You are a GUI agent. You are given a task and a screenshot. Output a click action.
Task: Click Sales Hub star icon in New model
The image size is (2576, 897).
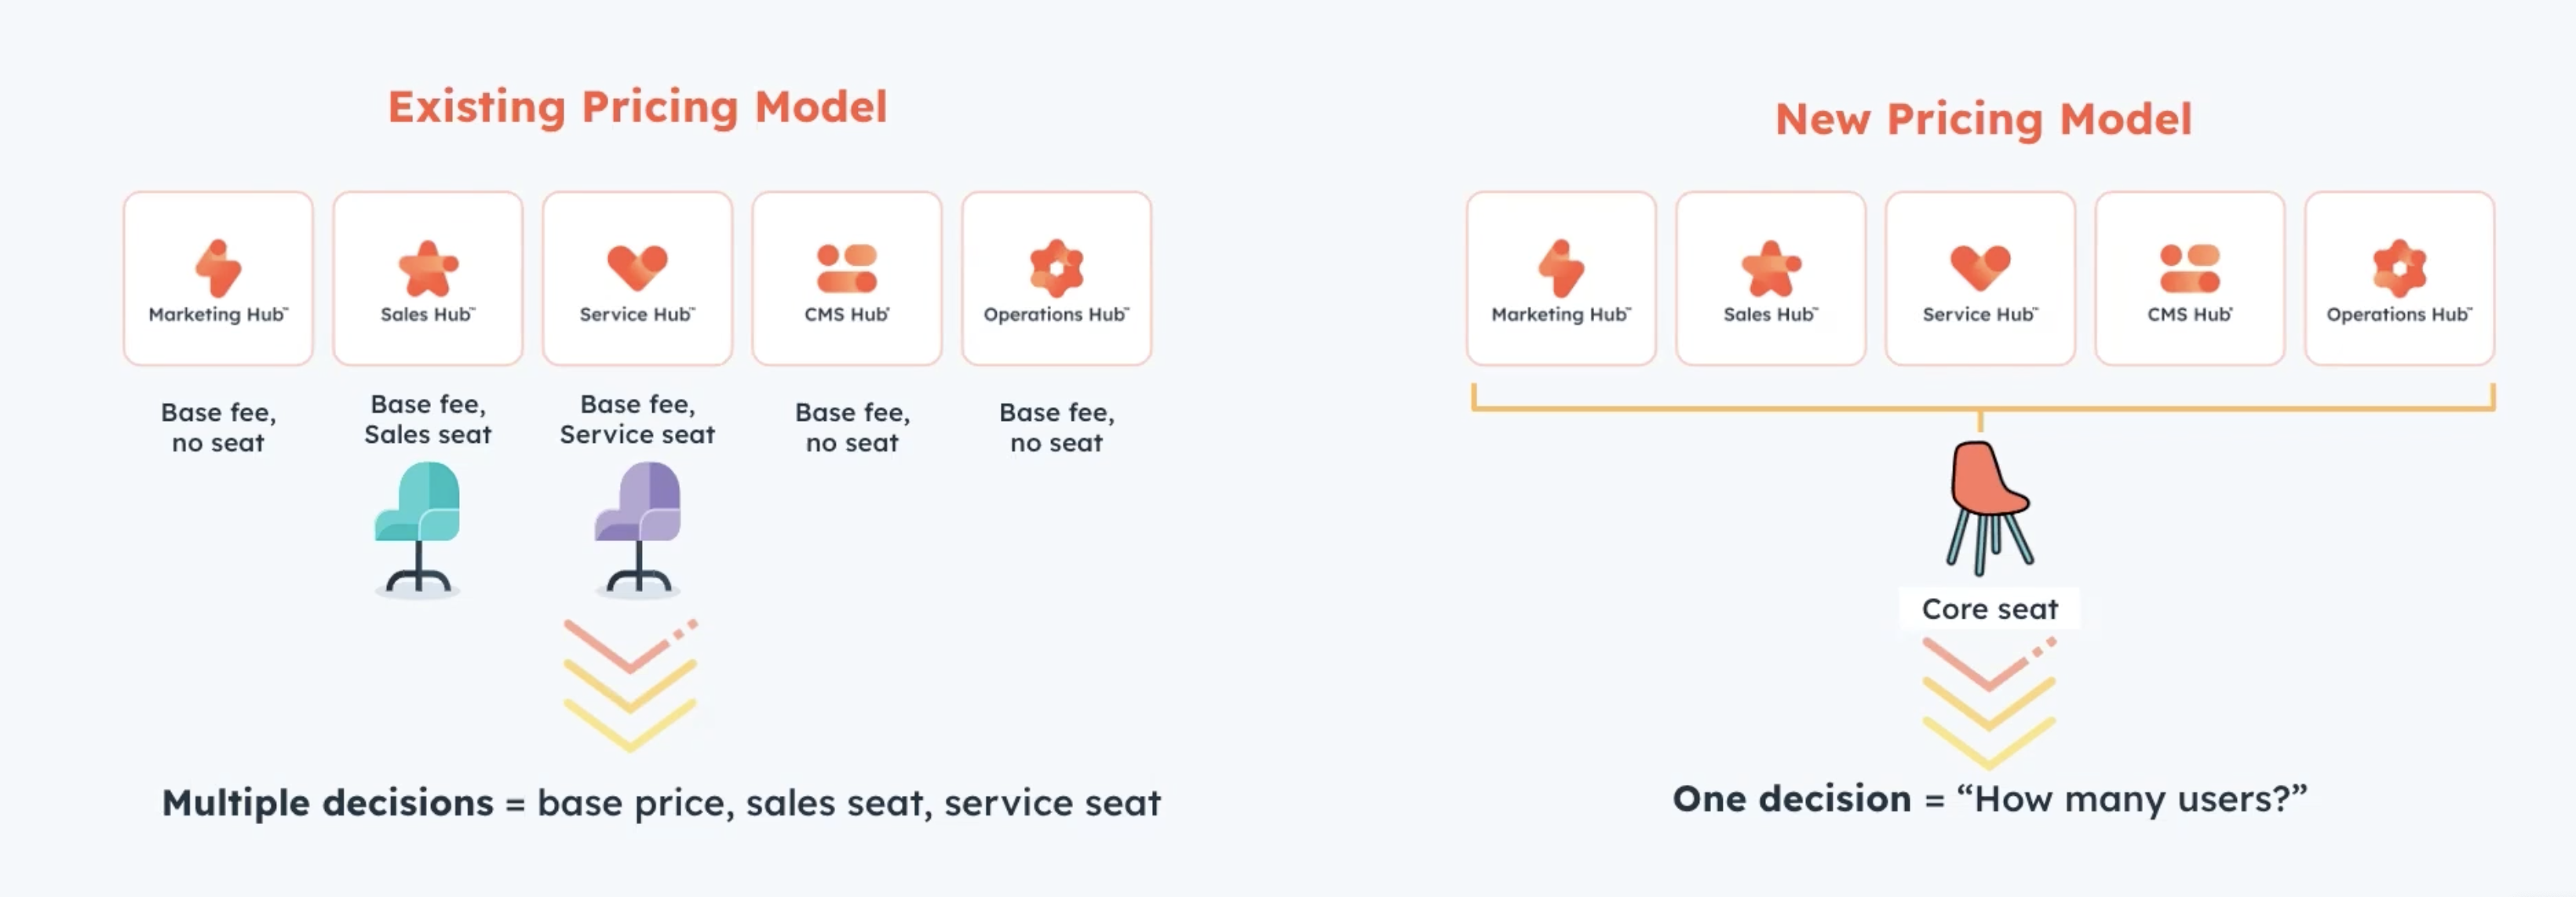1771,267
